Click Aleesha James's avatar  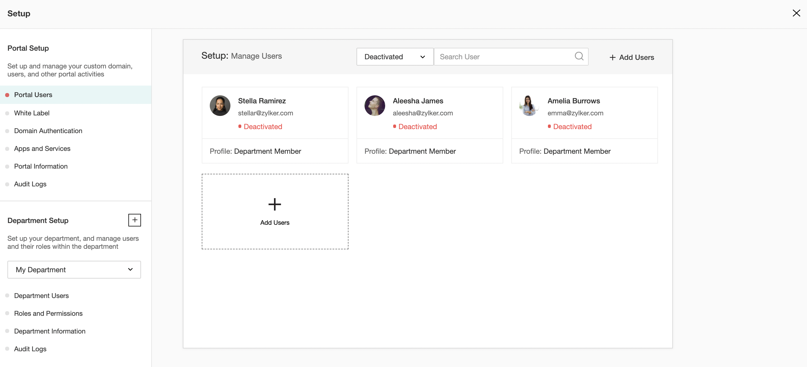click(375, 106)
